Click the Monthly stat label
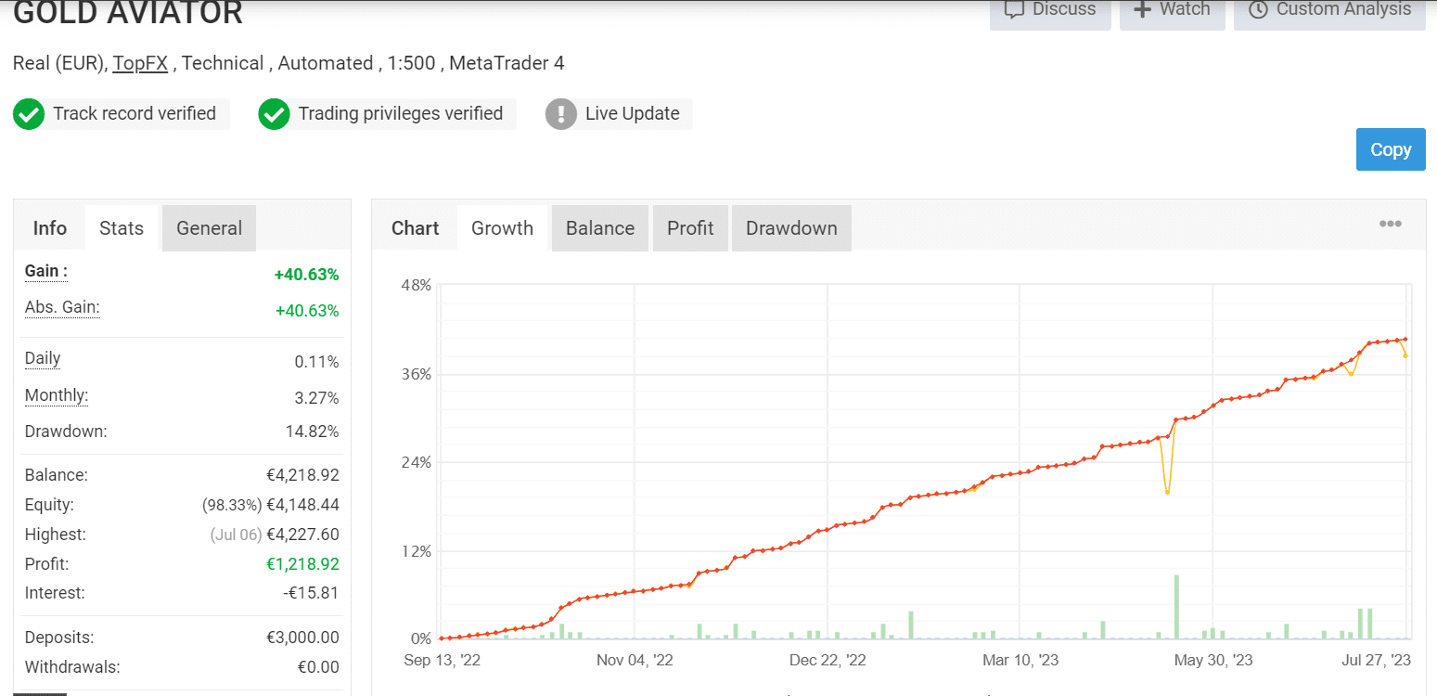 [57, 395]
